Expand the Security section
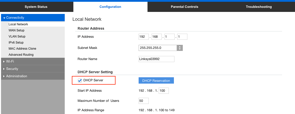The width and height of the screenshot is (295, 114). click(x=33, y=69)
